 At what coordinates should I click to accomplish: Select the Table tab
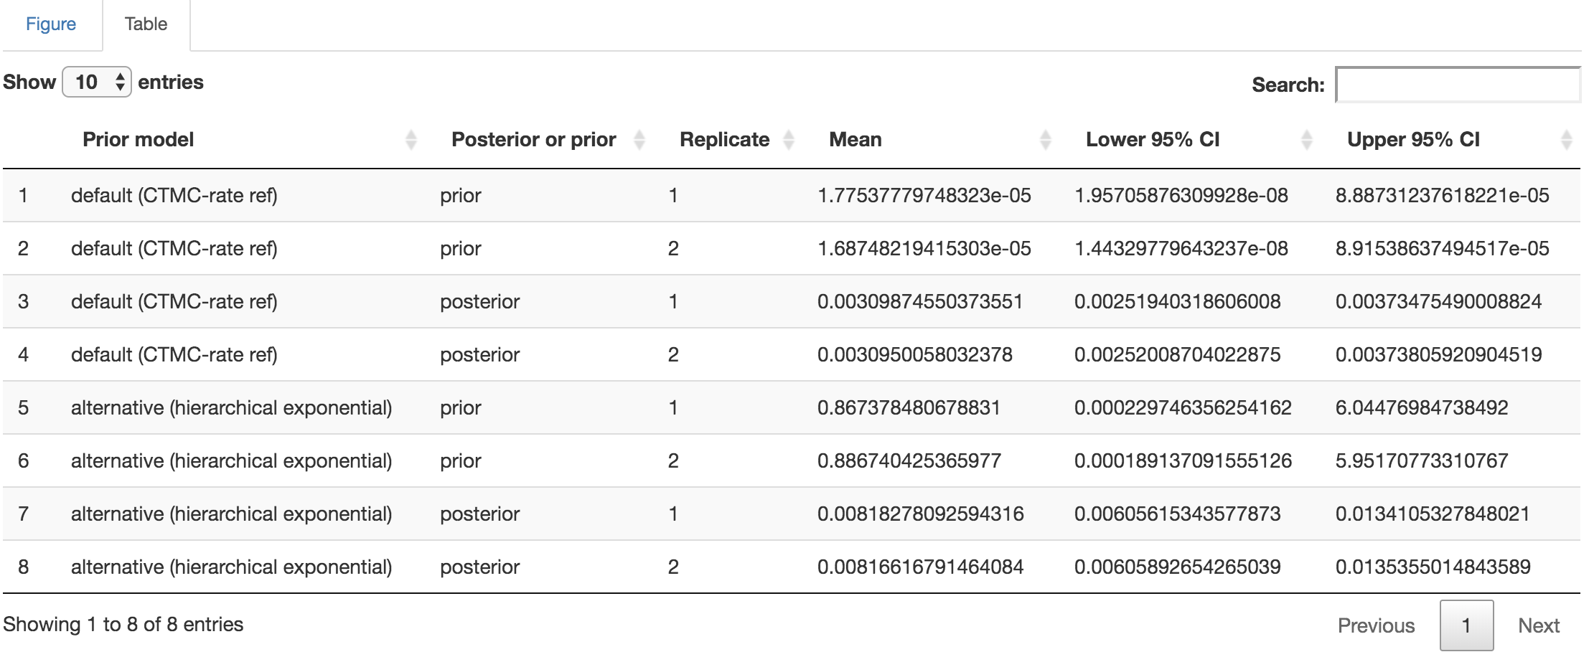[x=146, y=24]
